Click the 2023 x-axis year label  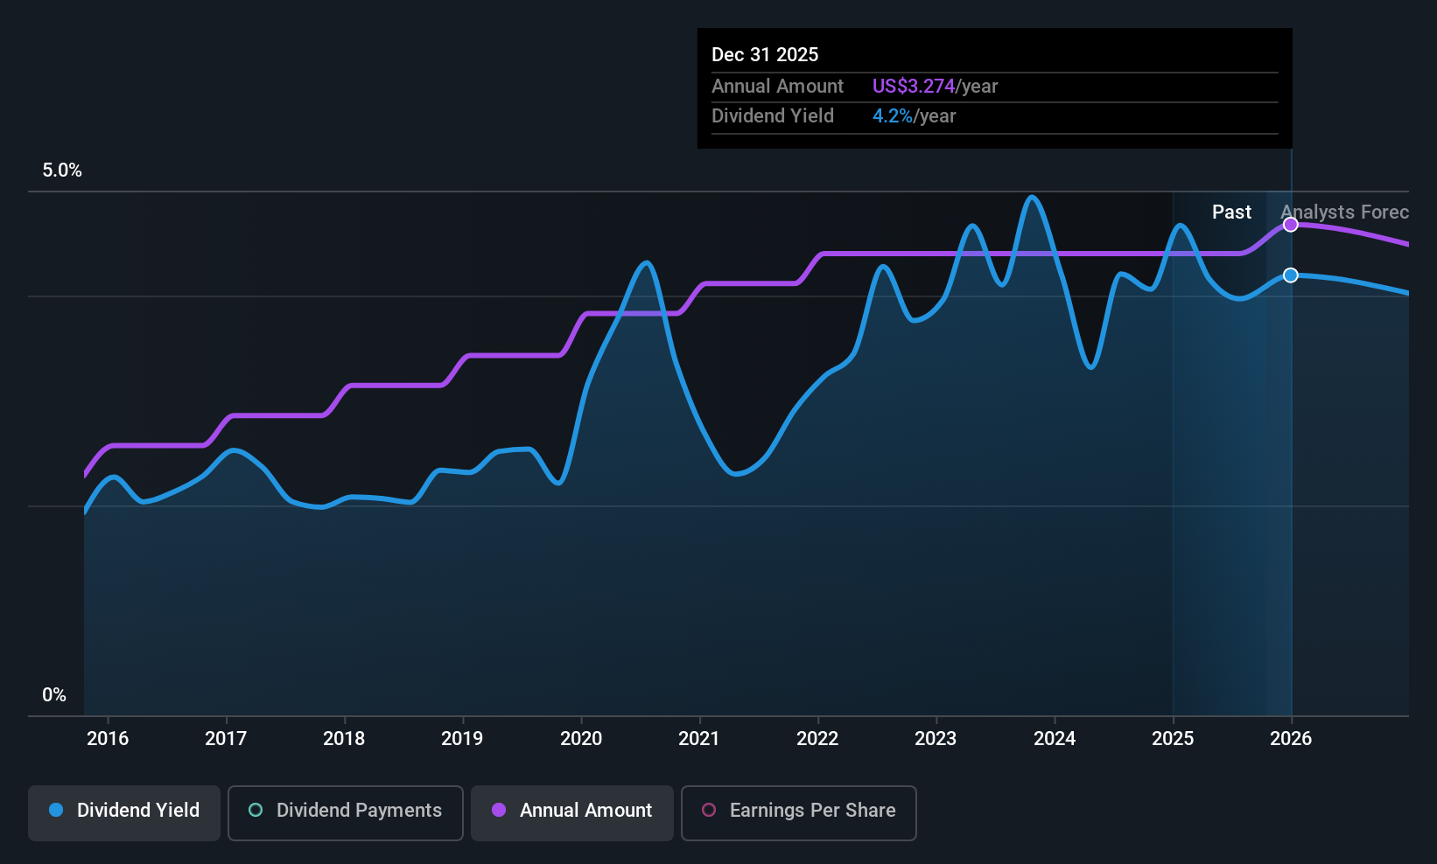[936, 739]
